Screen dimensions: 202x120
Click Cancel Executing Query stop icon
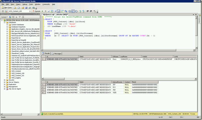[x=45, y=11]
